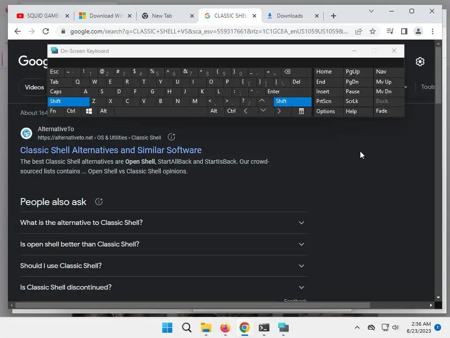The height and width of the screenshot is (338, 450).
Task: Select the Videos search filter
Action: click(x=34, y=87)
